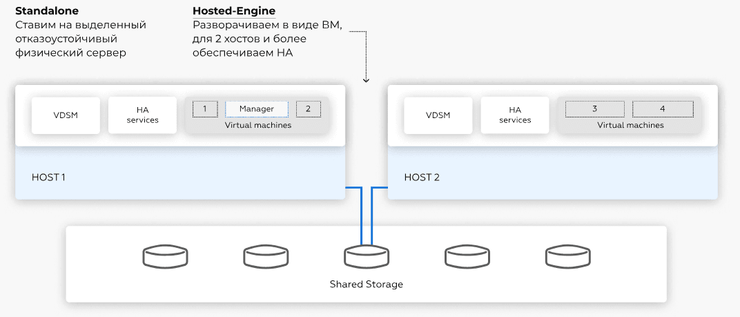Image resolution: width=740 pixels, height=317 pixels.
Task: Click the Hosted-Engine heading
Action: (233, 12)
